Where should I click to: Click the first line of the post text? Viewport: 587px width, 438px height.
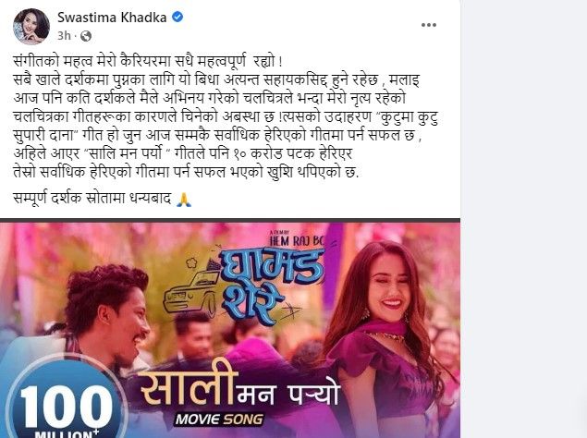(148, 61)
